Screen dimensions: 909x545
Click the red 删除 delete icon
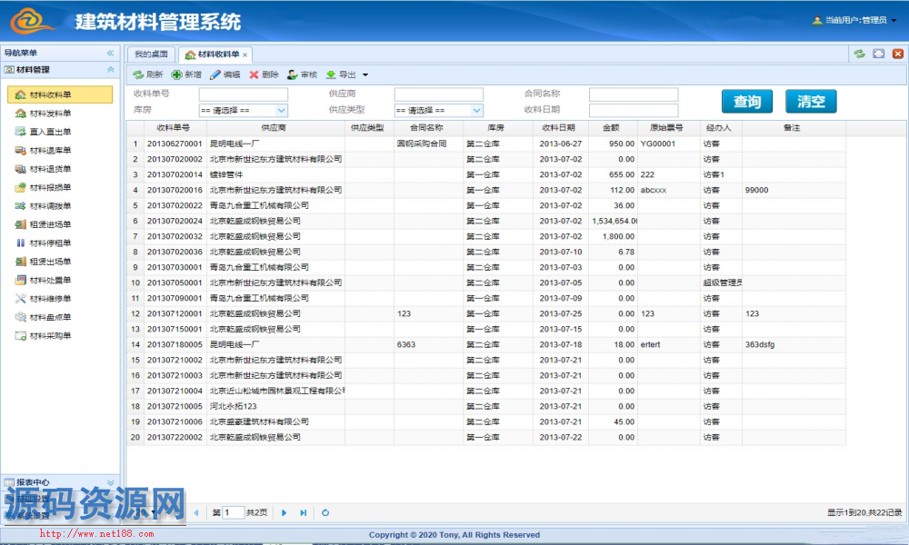coord(255,75)
